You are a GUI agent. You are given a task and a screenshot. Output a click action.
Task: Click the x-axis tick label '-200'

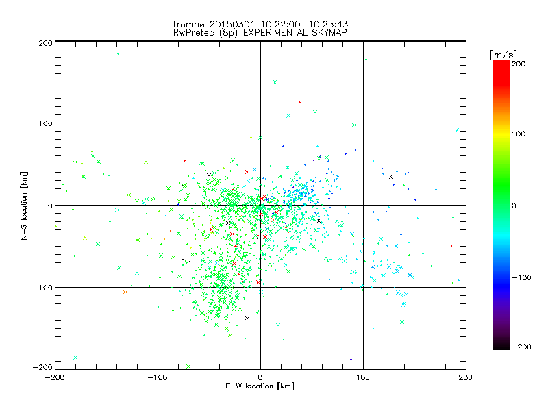point(55,377)
